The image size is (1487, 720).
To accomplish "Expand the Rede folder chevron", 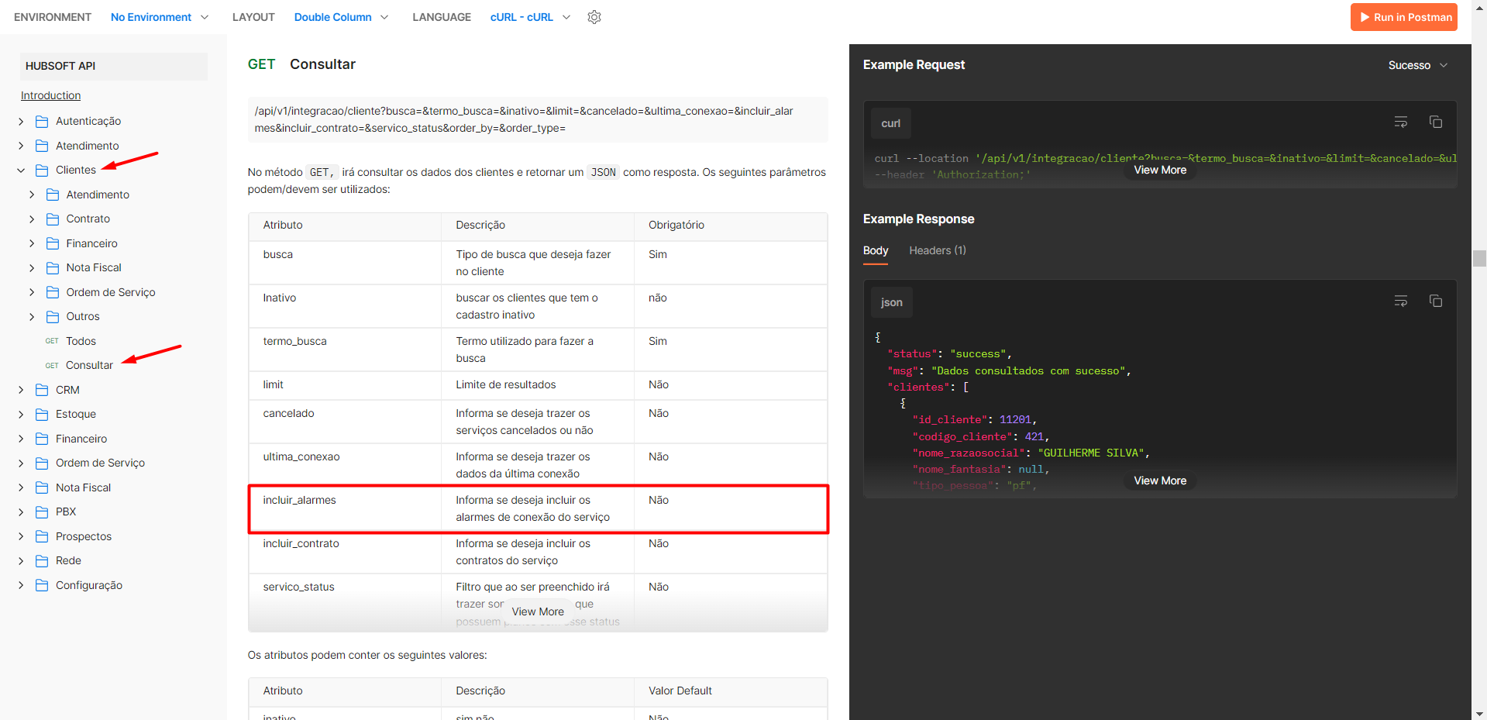I will click(21, 560).
